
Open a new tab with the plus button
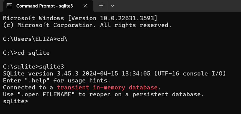coord(101,6)
